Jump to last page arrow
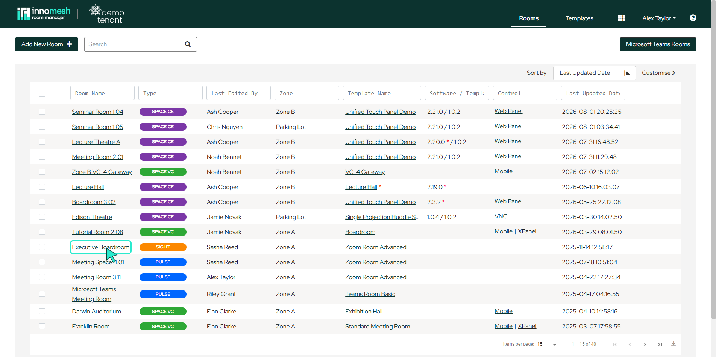This screenshot has height=357, width=716. click(660, 344)
